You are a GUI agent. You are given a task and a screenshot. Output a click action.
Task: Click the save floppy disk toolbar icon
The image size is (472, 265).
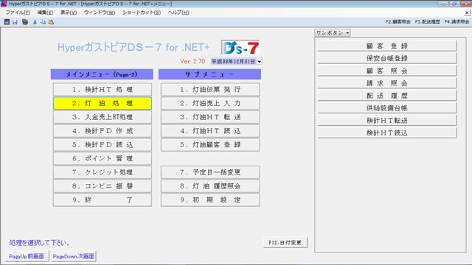tap(15, 22)
